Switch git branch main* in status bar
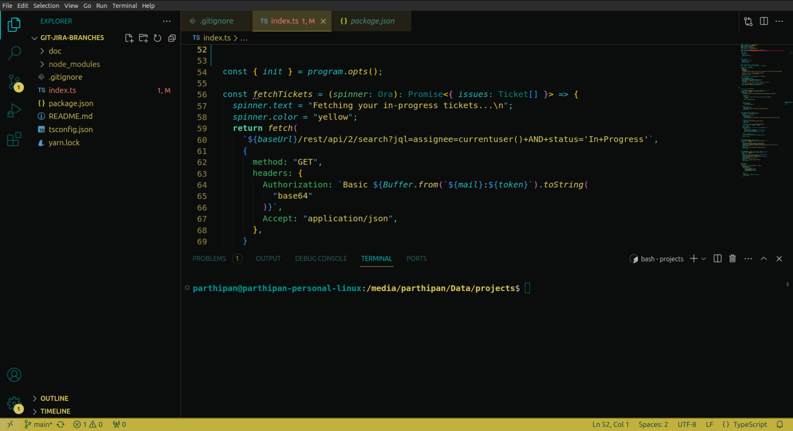The image size is (793, 431). pos(38,425)
